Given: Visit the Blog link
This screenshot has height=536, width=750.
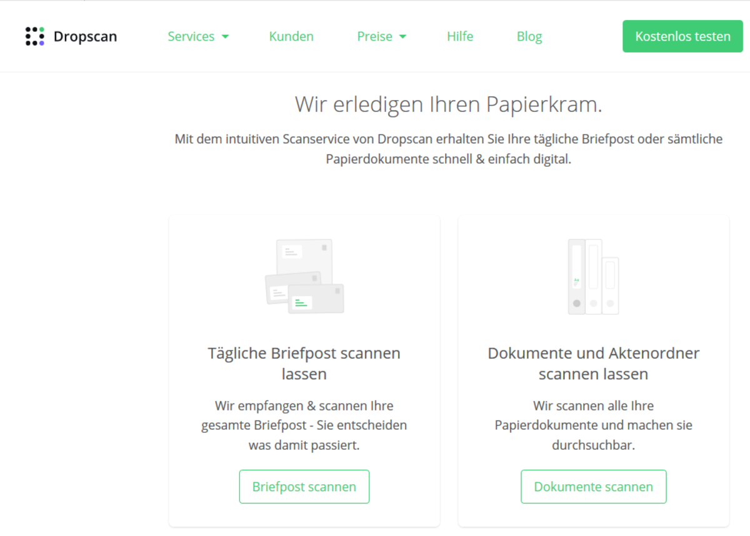Looking at the screenshot, I should pyautogui.click(x=529, y=36).
